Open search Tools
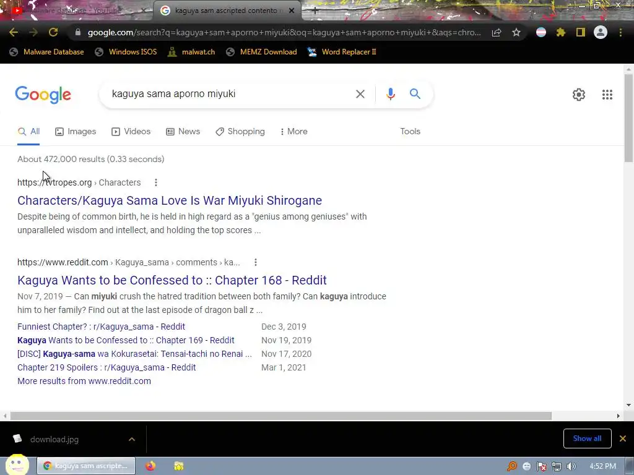 410,132
